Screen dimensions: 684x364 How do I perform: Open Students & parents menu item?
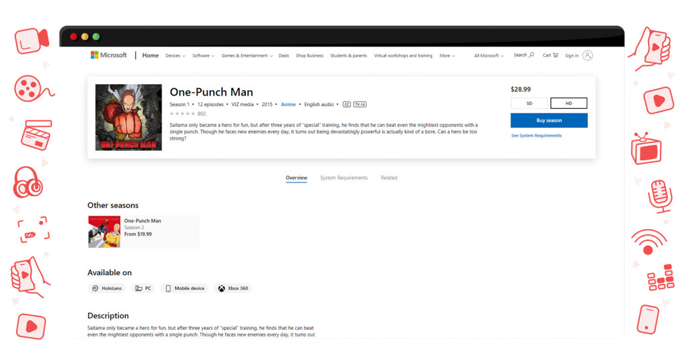pyautogui.click(x=349, y=55)
